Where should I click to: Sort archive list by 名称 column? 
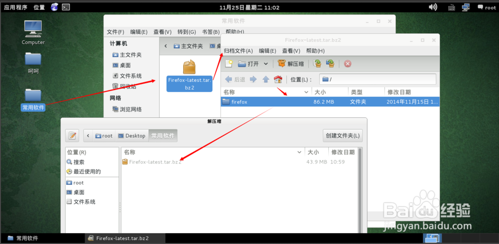click(266, 92)
